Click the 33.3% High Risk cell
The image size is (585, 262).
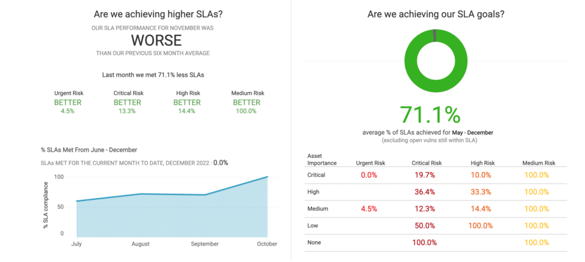[481, 192]
